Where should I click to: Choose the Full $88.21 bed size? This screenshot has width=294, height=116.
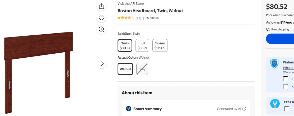(142, 45)
